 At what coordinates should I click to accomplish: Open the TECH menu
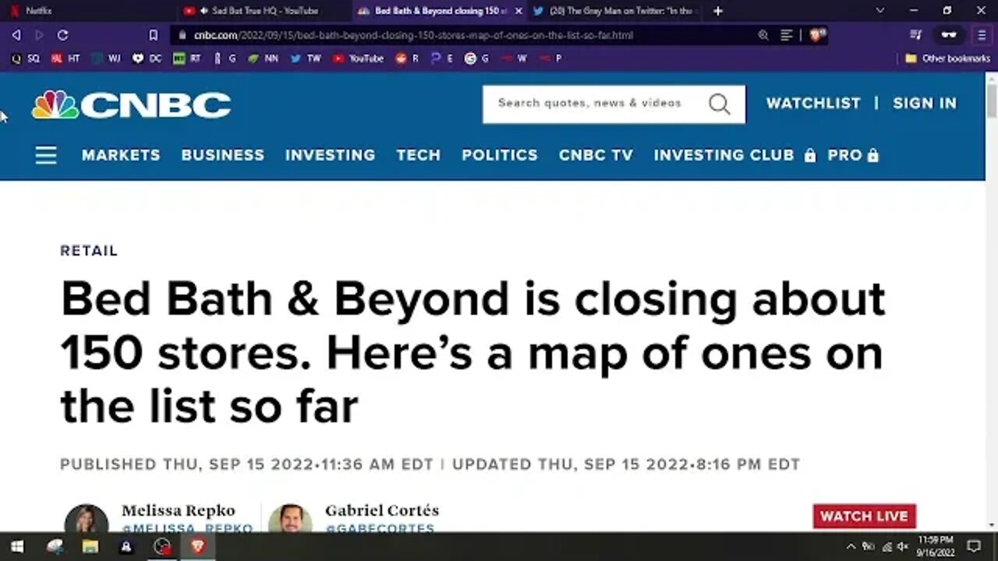click(x=418, y=155)
